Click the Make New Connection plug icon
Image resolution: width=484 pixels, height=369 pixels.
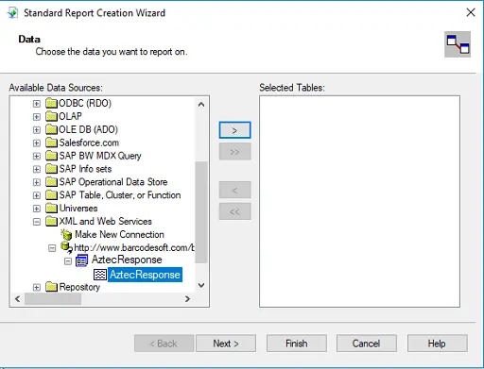(66, 234)
